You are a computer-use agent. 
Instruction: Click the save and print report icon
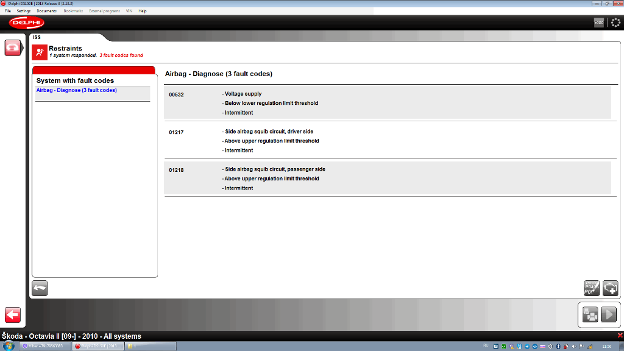click(590, 314)
